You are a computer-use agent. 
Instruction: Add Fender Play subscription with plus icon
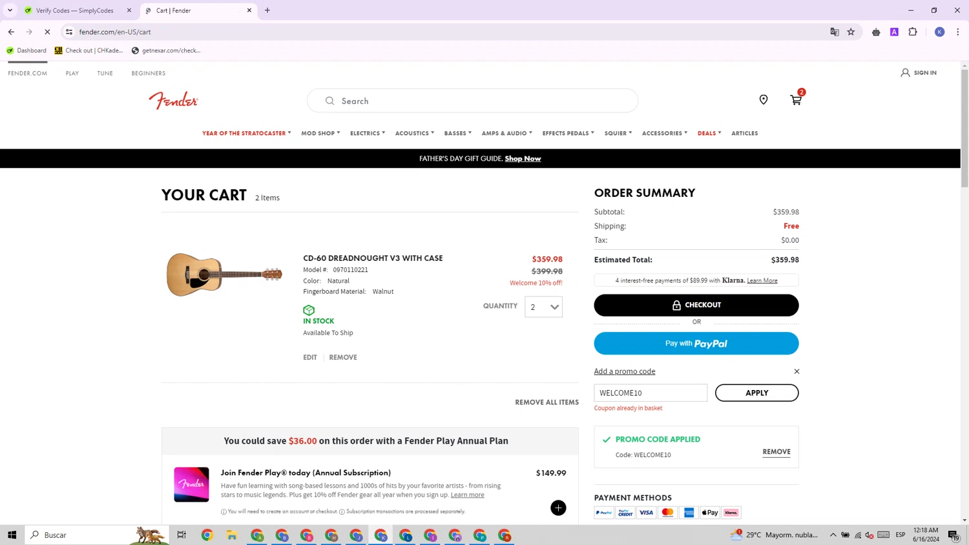coord(558,508)
